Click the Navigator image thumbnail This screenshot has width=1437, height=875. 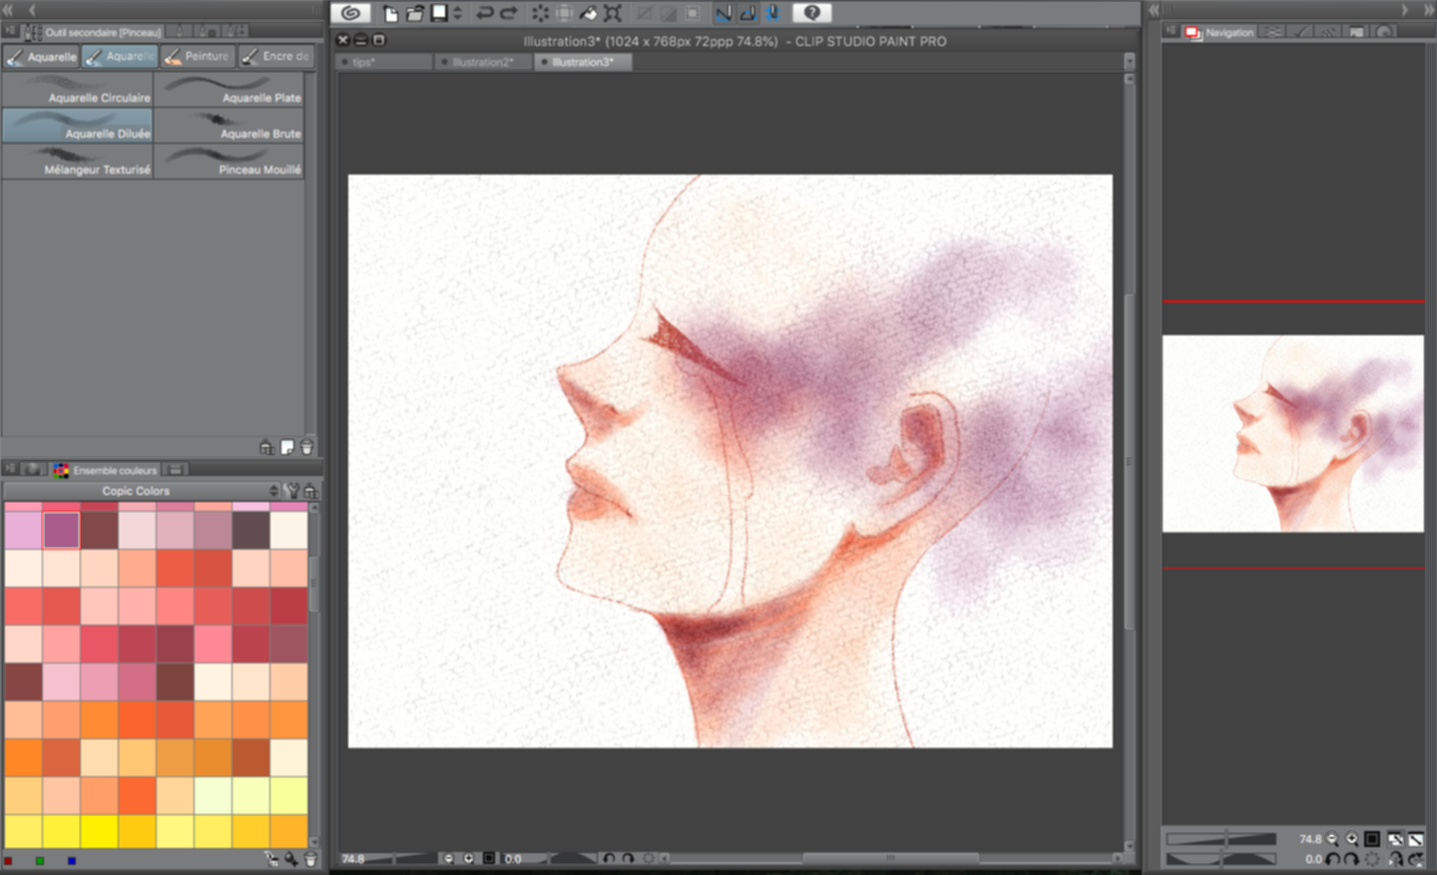point(1293,434)
